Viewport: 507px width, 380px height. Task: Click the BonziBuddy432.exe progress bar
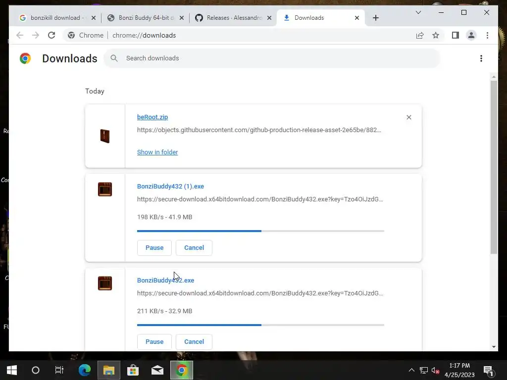click(260, 325)
